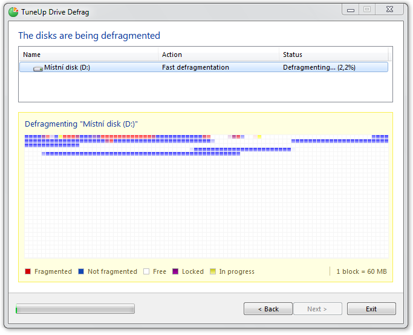The height and width of the screenshot is (335, 413).
Task: Click the drive icon beside Místní disk (D:)
Action: coord(38,68)
